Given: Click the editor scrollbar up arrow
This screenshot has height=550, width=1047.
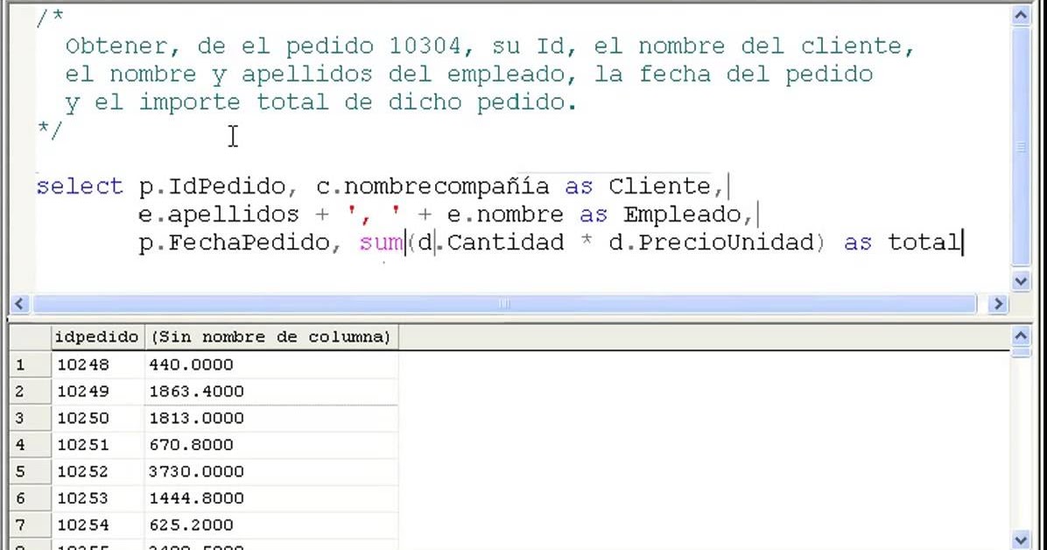Looking at the screenshot, I should coord(1022,14).
